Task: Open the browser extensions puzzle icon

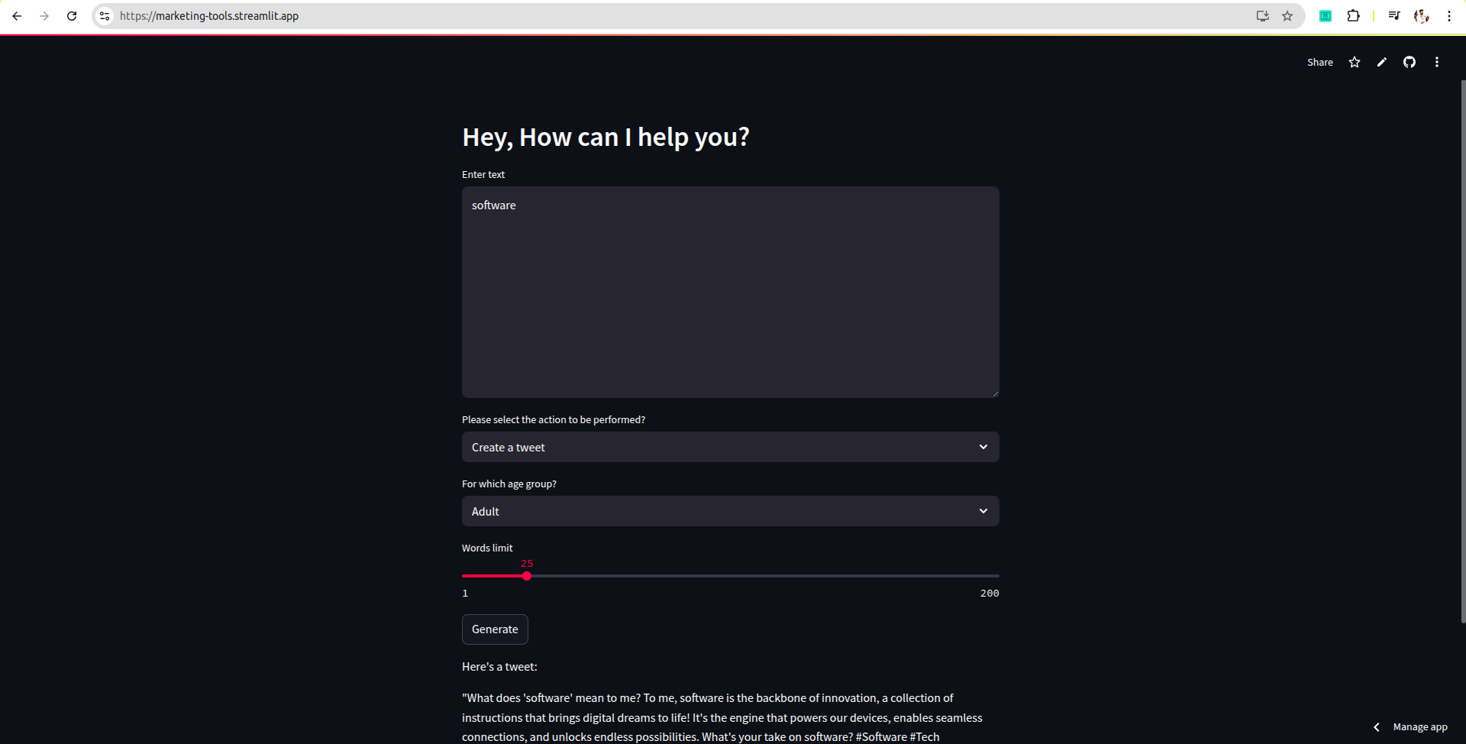Action: point(1353,16)
